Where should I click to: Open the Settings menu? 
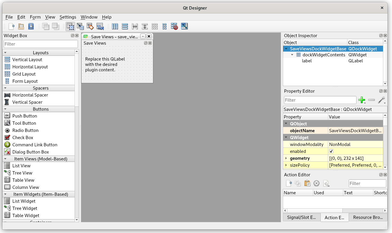pyautogui.click(x=68, y=17)
